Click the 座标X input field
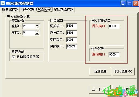139x97 pixels. (x=29, y=26)
